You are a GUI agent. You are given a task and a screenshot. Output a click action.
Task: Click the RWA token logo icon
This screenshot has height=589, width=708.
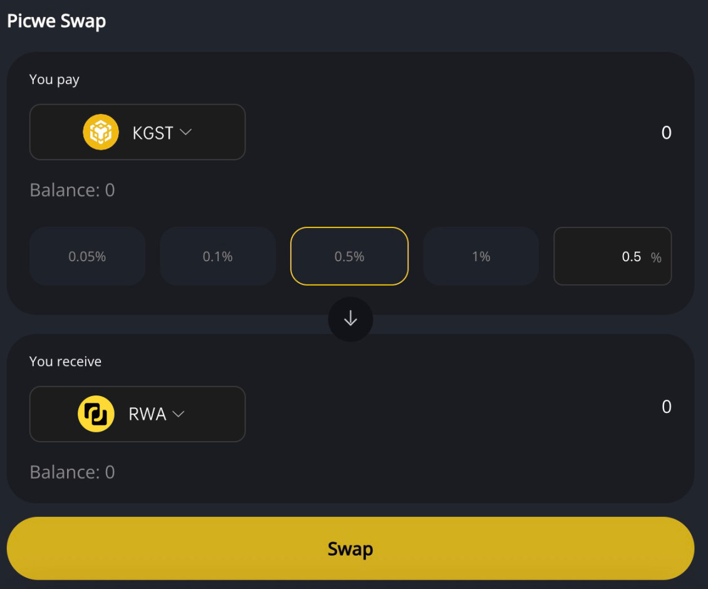pos(96,414)
